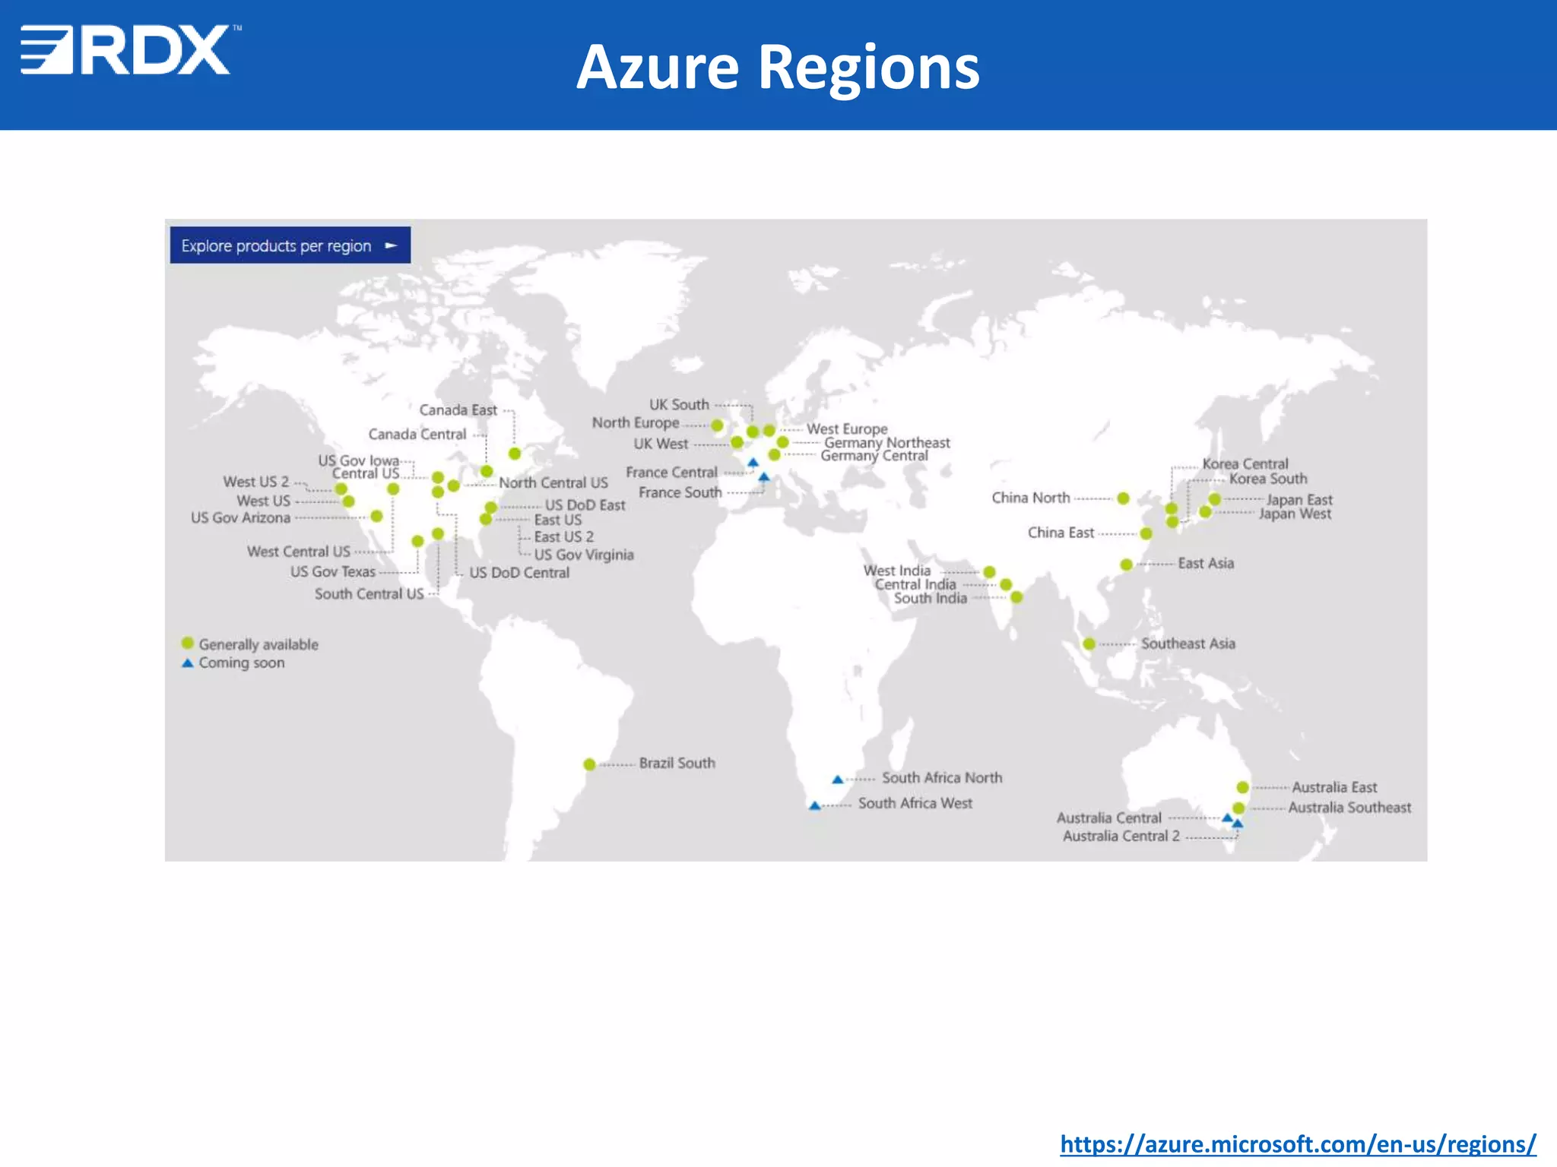
Task: Click the blue Coming soon legend triangle
Action: point(188,663)
